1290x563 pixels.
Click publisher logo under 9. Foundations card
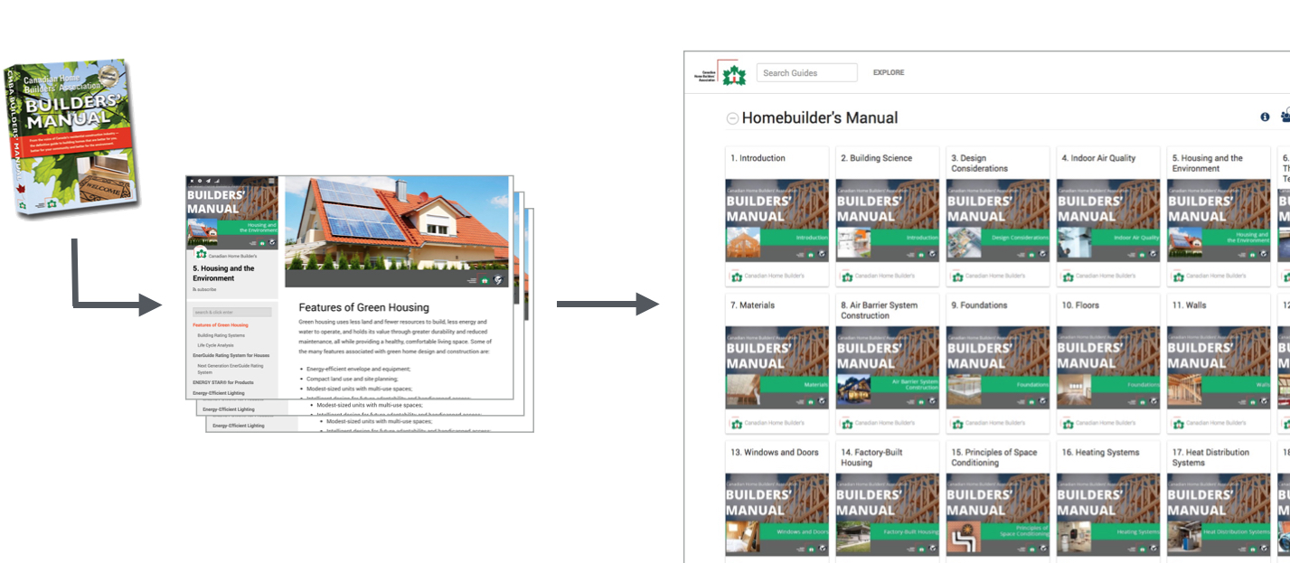click(x=957, y=423)
